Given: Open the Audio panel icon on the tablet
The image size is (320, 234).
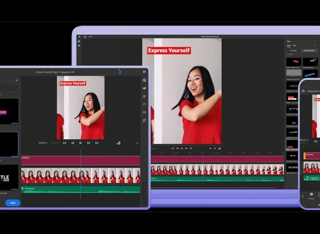Looking at the screenshot, I should tap(144, 112).
